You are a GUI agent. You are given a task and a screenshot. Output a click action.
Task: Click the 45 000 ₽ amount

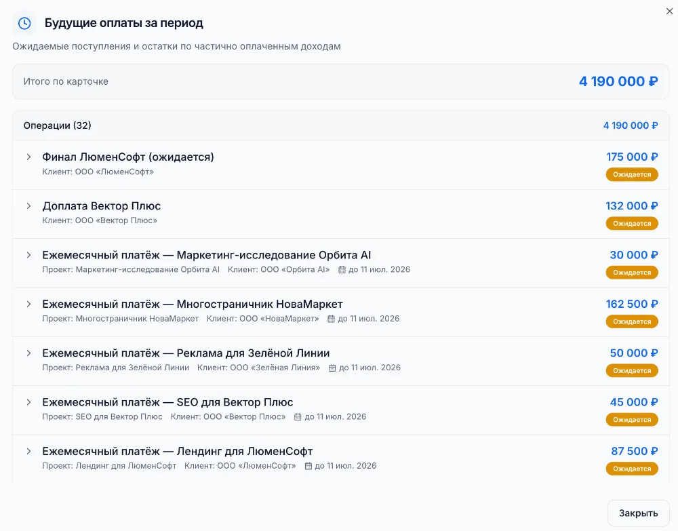[x=634, y=402]
